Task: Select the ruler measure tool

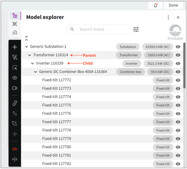Action: (15, 103)
